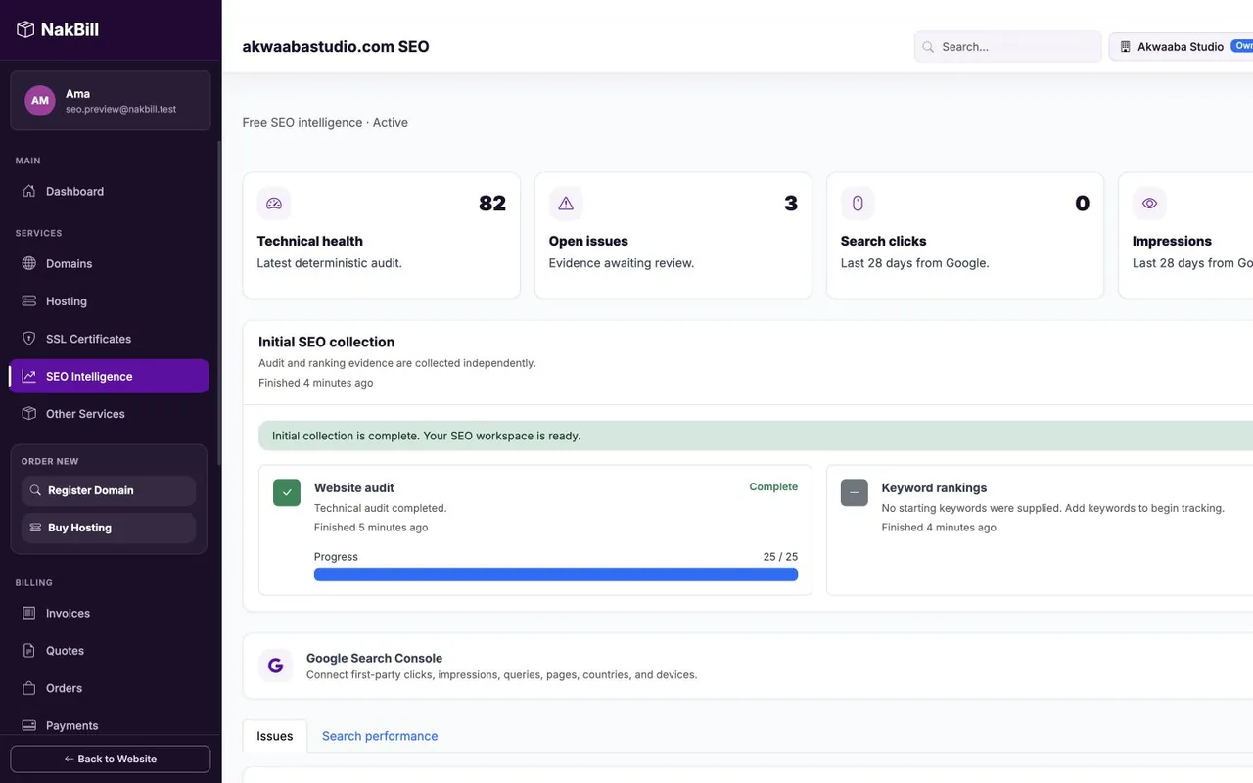1253x783 pixels.
Task: Open Quotes under Billing
Action: click(110, 650)
